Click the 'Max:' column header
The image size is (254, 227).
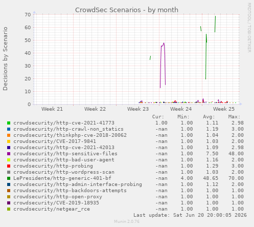click(x=234, y=117)
